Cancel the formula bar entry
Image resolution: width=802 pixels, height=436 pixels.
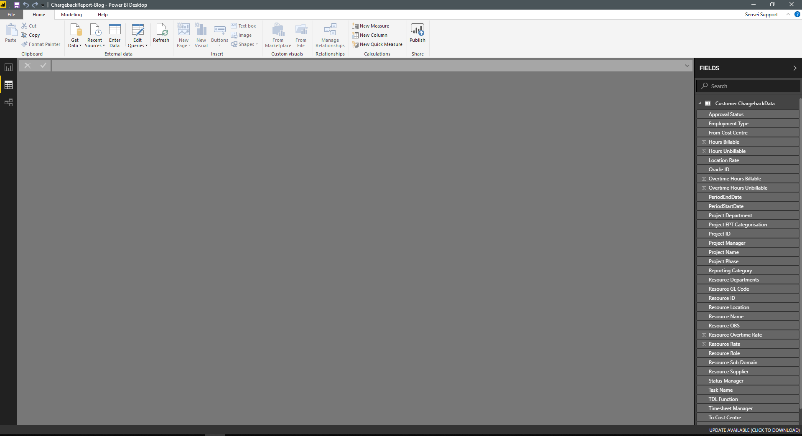pos(28,66)
